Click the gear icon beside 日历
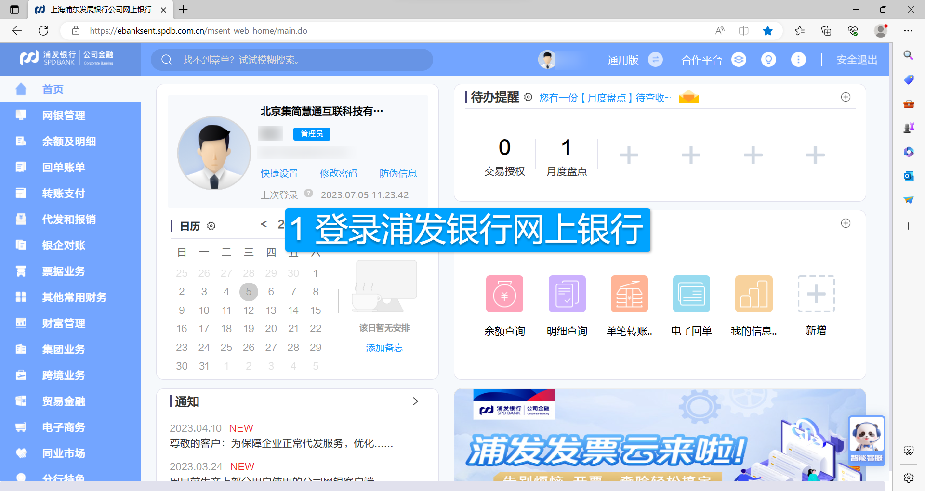Image resolution: width=925 pixels, height=491 pixels. (211, 226)
